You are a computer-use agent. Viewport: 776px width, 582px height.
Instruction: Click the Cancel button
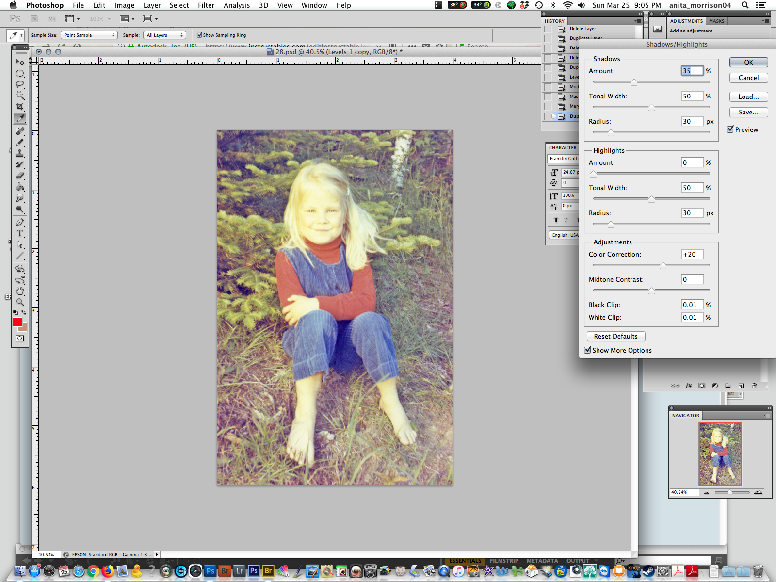click(x=749, y=78)
